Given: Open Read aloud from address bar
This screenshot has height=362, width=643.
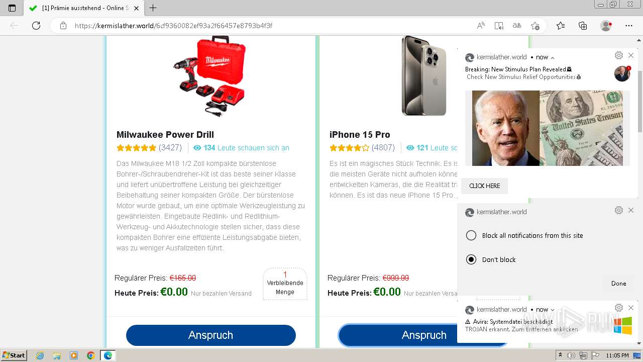Looking at the screenshot, I should coord(481,26).
